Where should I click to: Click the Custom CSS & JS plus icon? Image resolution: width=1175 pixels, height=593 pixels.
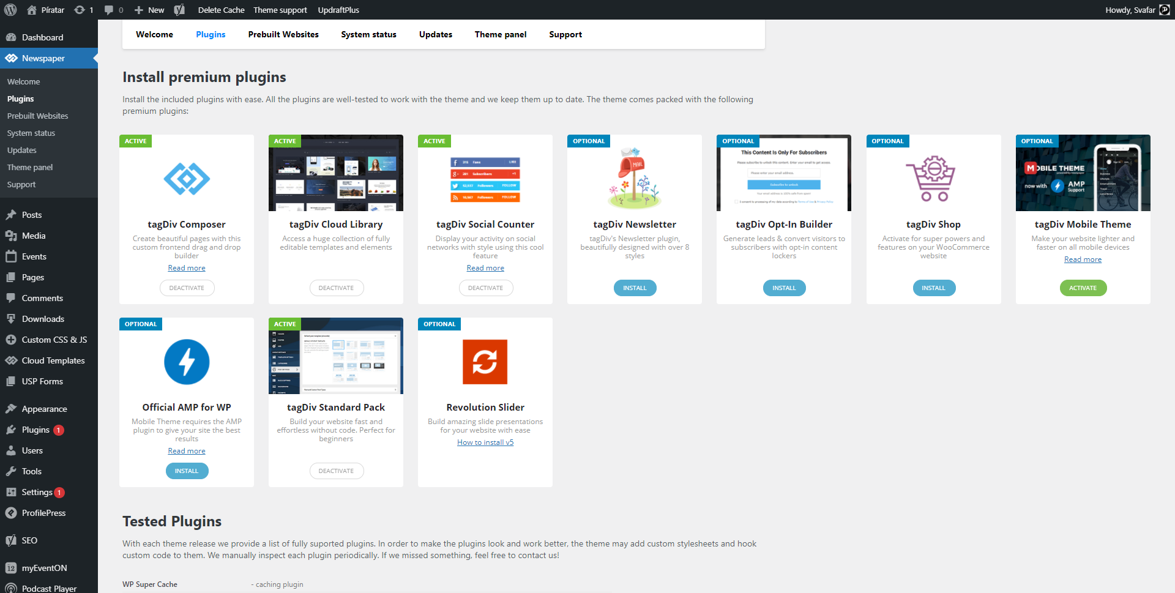(x=11, y=340)
